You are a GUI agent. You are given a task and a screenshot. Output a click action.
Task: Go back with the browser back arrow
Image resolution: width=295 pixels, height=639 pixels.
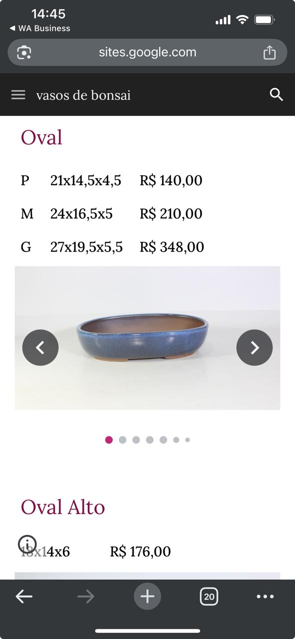[x=24, y=596]
